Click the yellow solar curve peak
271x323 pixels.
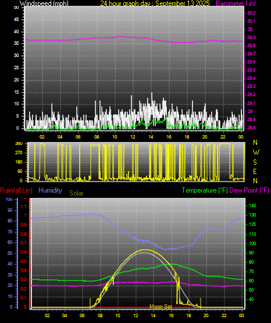(x=145, y=250)
